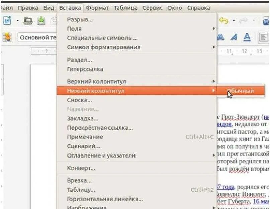The height and width of the screenshot is (209, 270).
Task: Click the Open file toolbar icon
Action: [28, 21]
